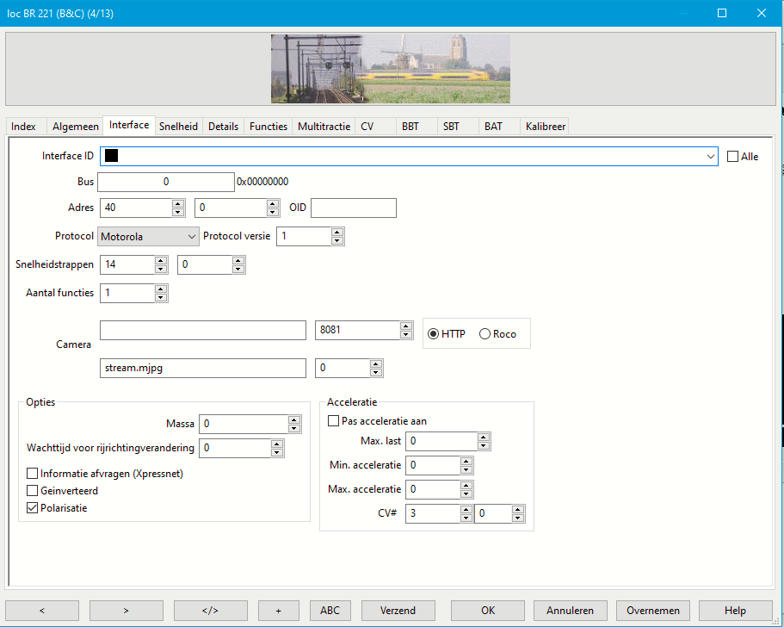Open the Functies tab
784x627 pixels.
(x=269, y=127)
